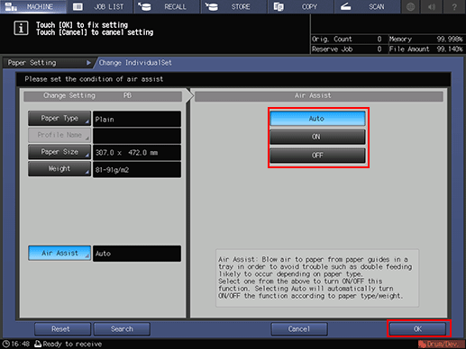Screen dimensions: 466x349
Task: Tap the information 'i' icon
Action: [x=21, y=28]
